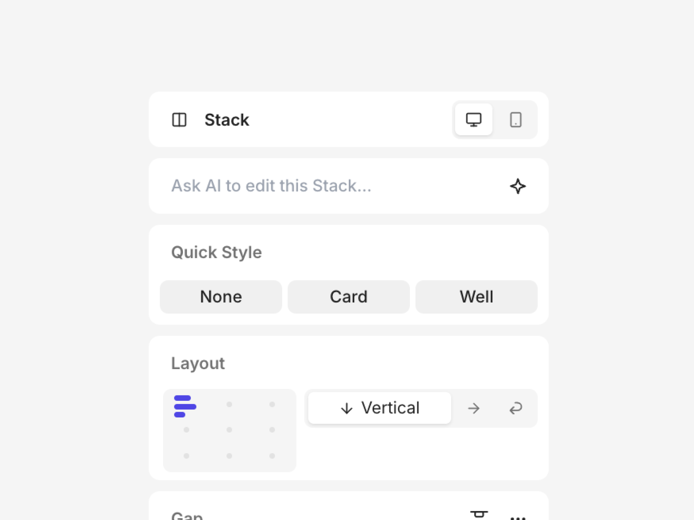
Task: Set quick style to None
Action: [x=220, y=297]
